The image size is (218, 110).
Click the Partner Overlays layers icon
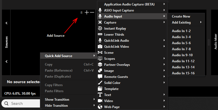click(x=100, y=65)
